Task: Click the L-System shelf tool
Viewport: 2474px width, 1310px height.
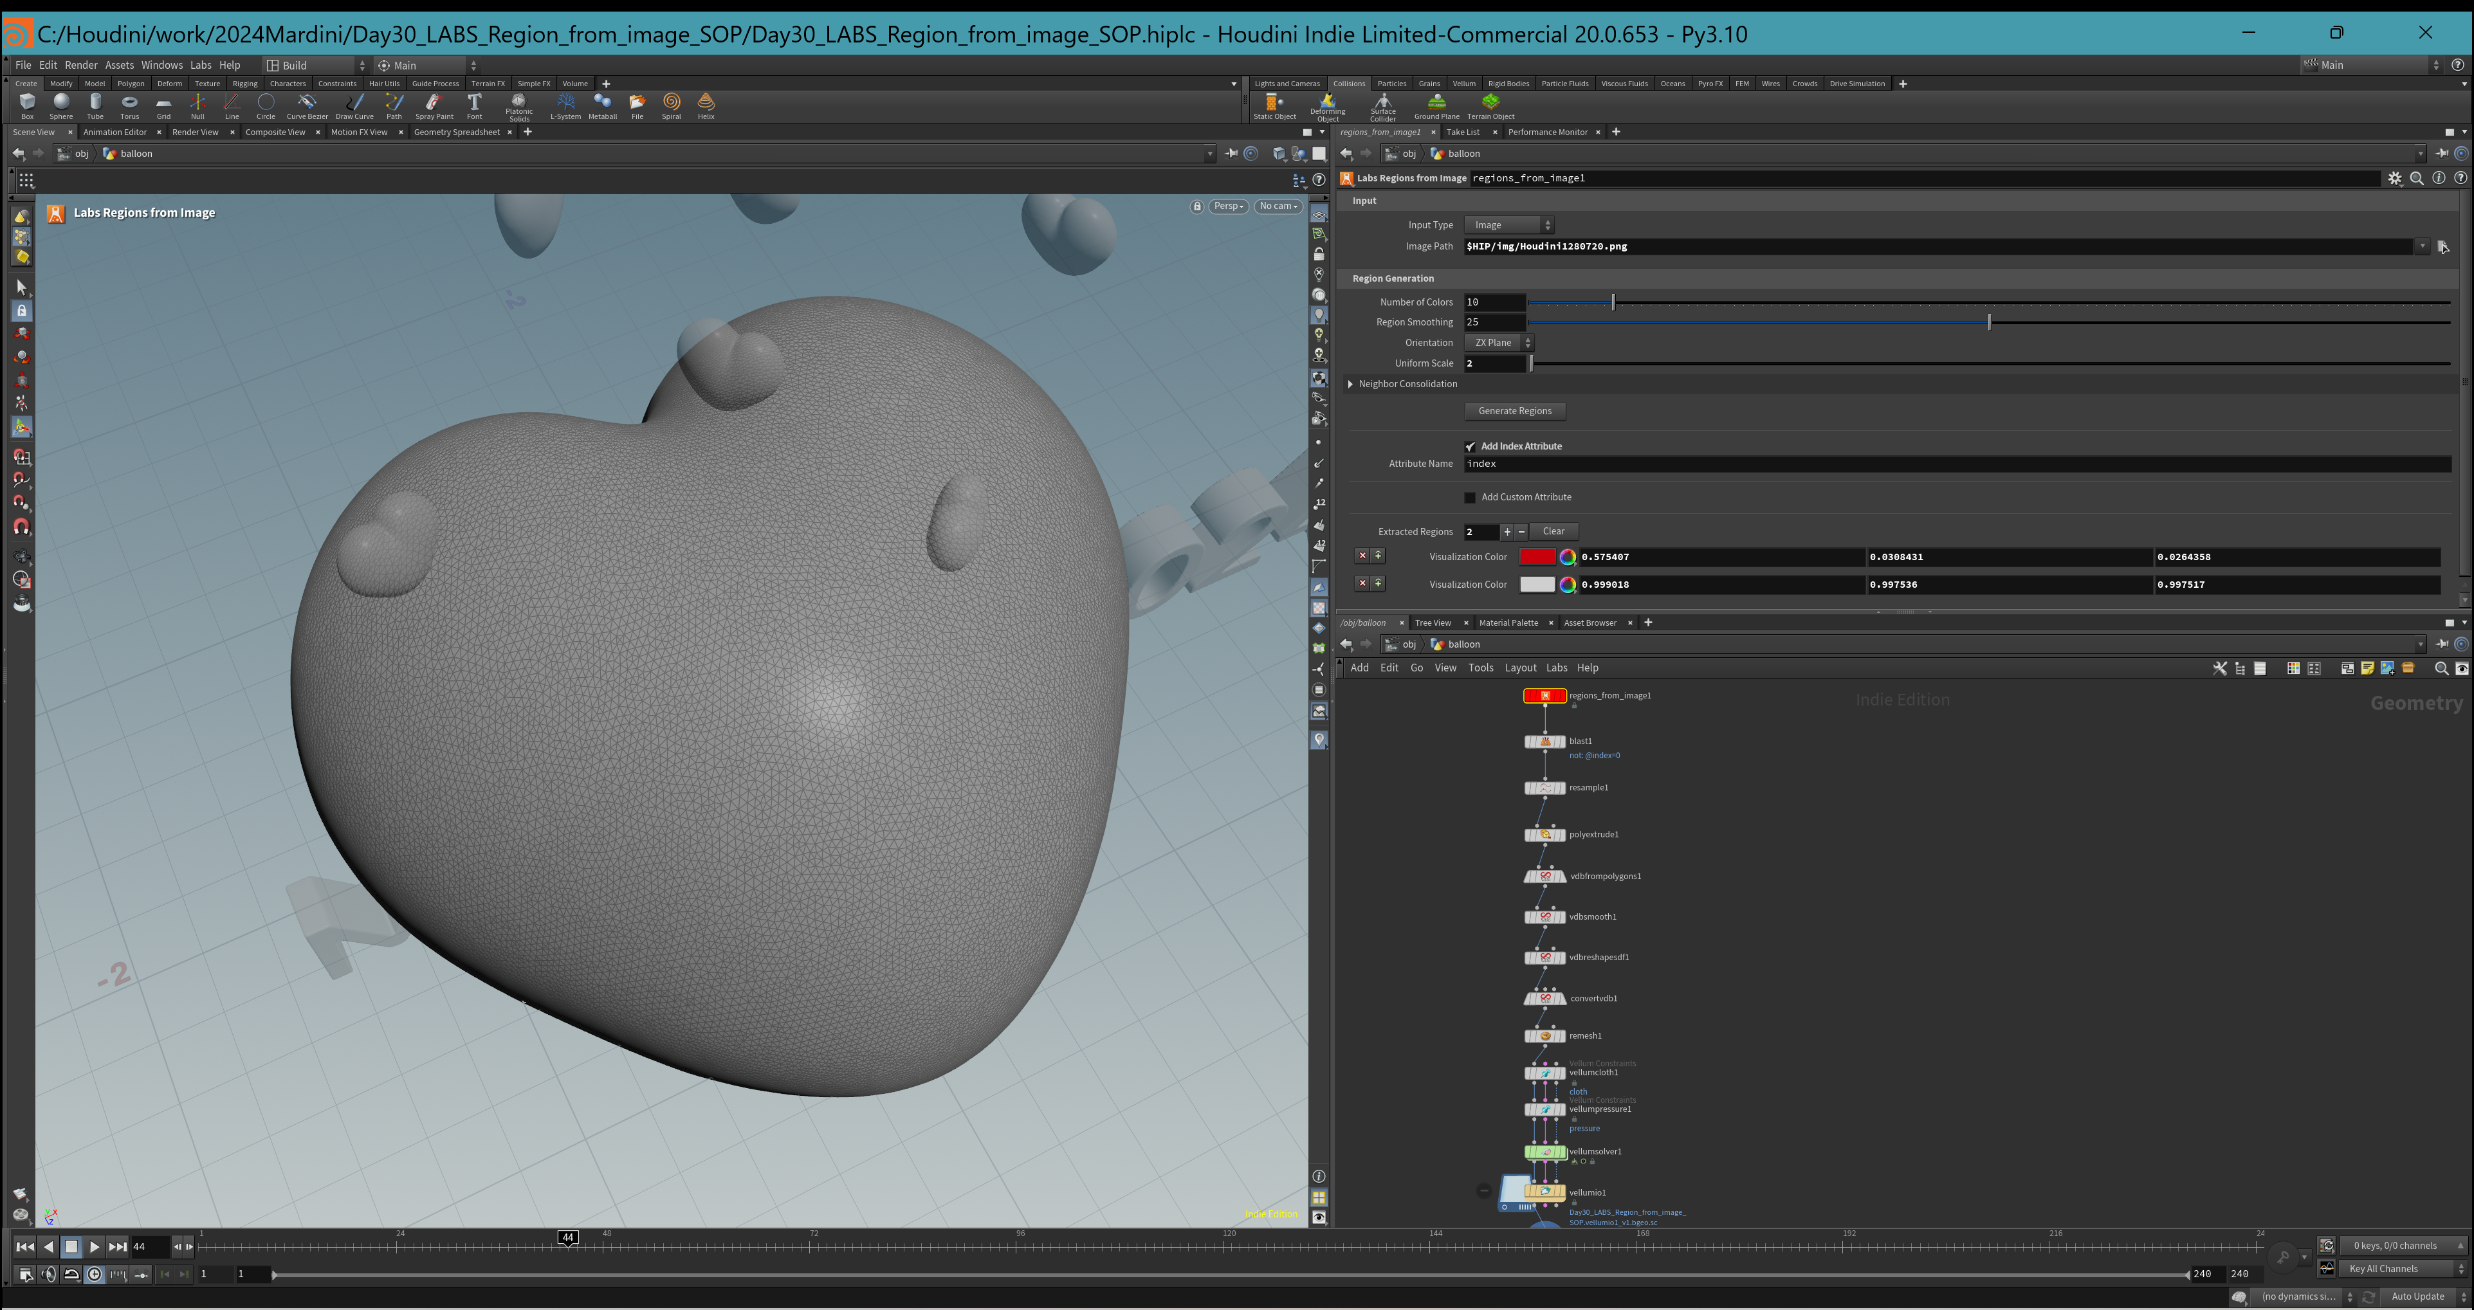Action: [x=565, y=105]
